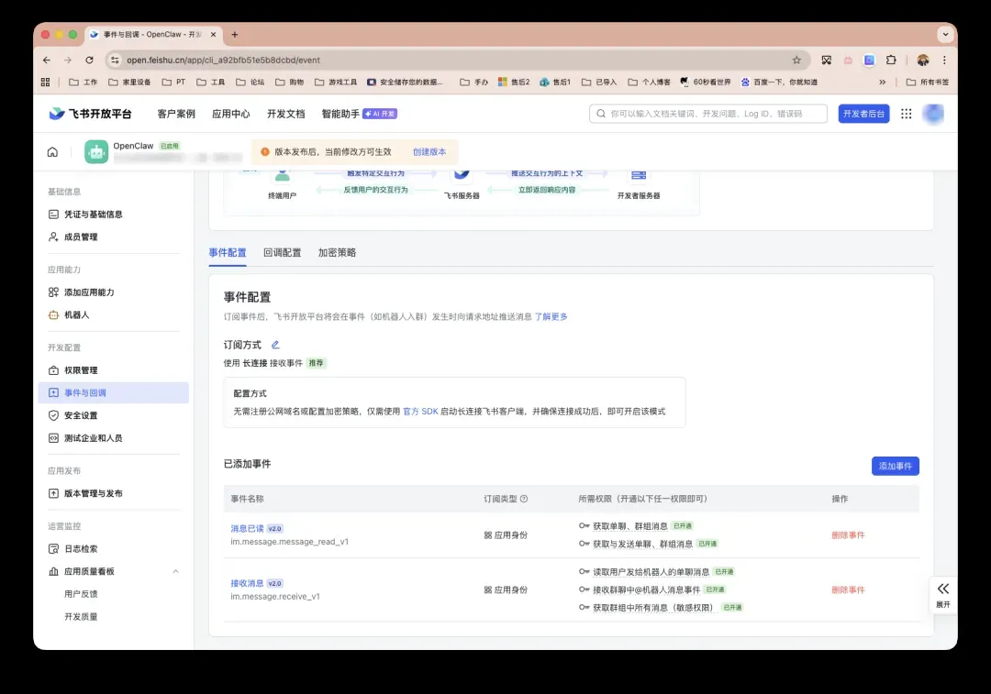Viewport: 991px width, 694px height.
Task: Click the 添加事件 button
Action: click(895, 466)
